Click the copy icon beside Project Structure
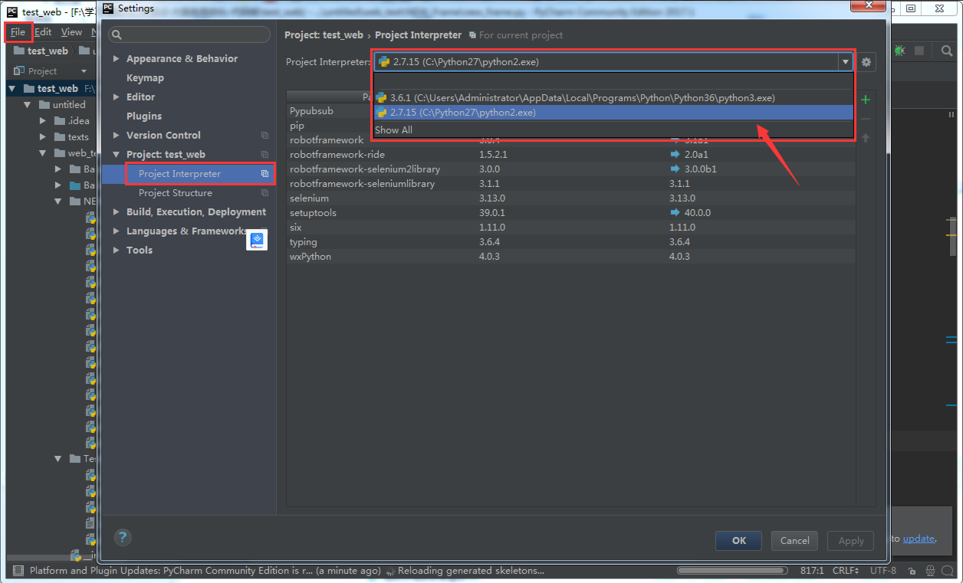 click(265, 193)
